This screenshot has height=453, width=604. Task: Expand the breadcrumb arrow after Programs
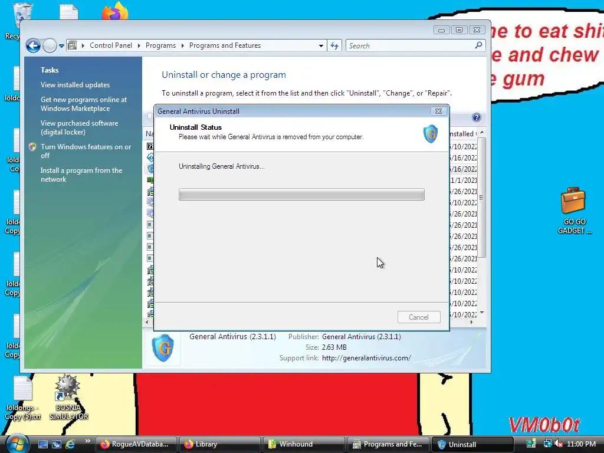click(x=183, y=45)
